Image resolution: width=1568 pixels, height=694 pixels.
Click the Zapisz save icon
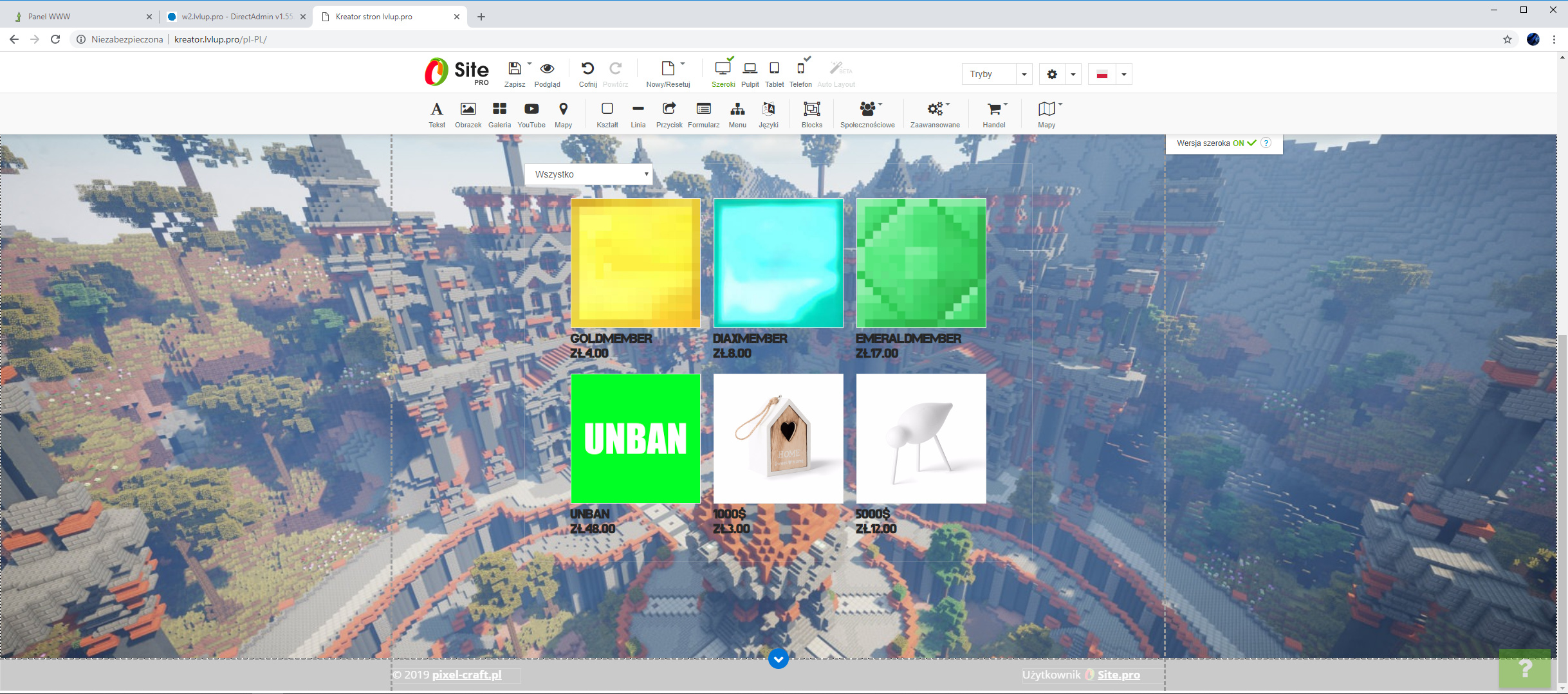pyautogui.click(x=514, y=69)
